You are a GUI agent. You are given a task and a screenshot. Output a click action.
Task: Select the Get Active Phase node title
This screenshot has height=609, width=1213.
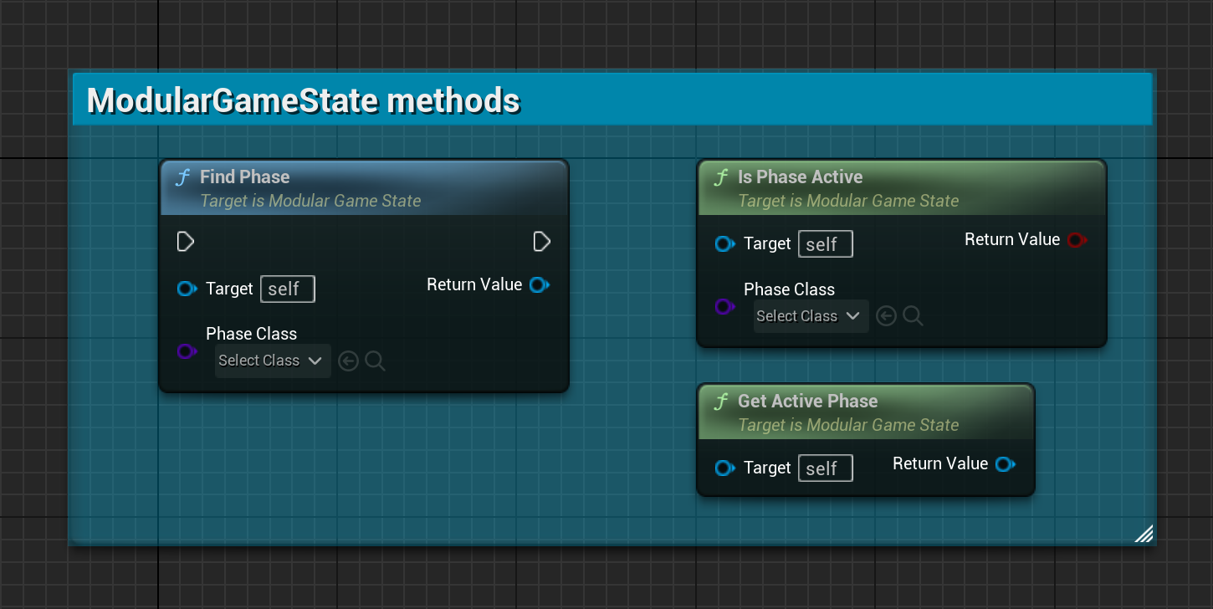click(x=807, y=402)
